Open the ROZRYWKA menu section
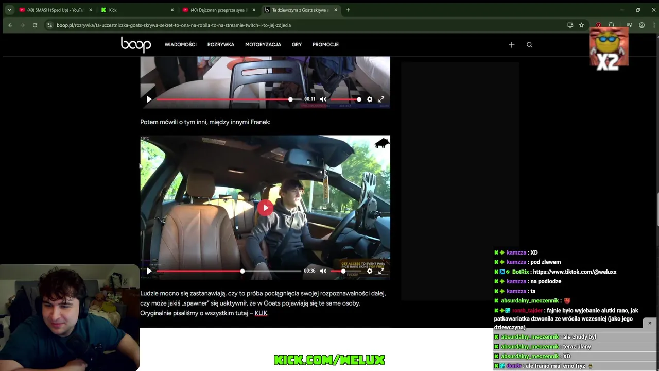 coord(221,45)
